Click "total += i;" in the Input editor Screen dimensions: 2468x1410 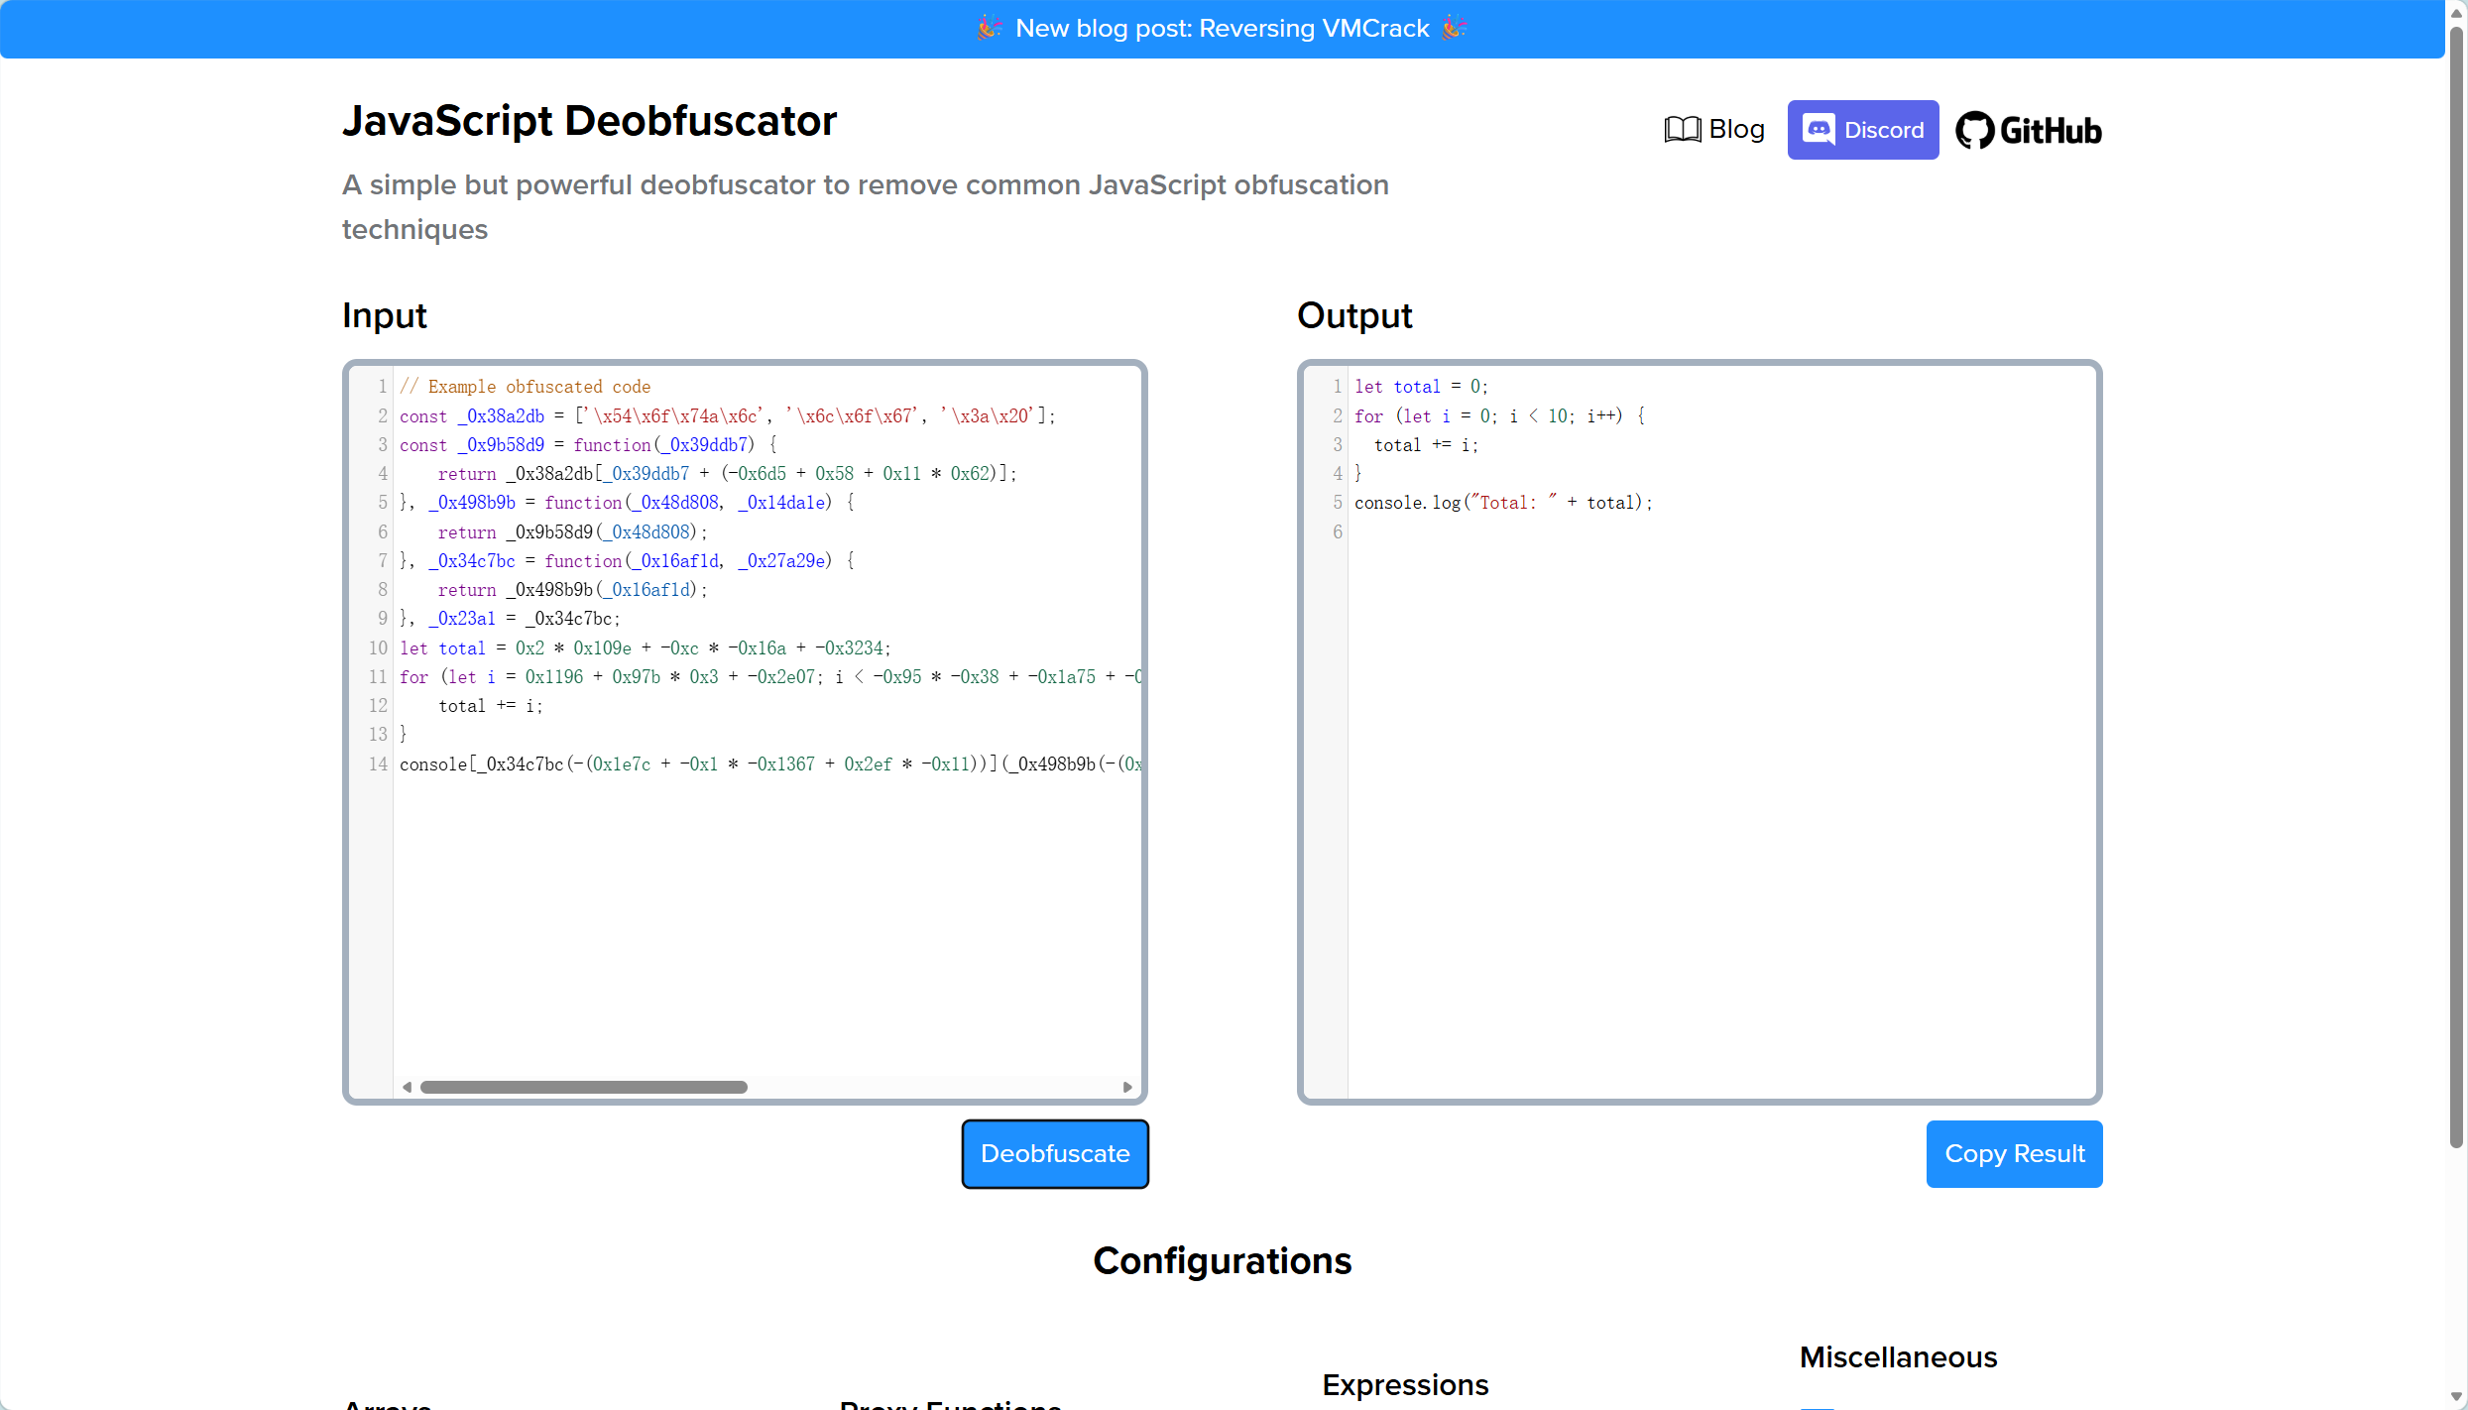pyautogui.click(x=491, y=705)
